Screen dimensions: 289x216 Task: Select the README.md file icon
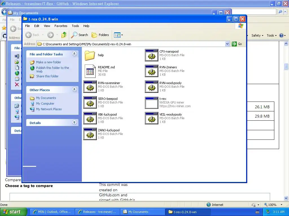click(x=90, y=71)
